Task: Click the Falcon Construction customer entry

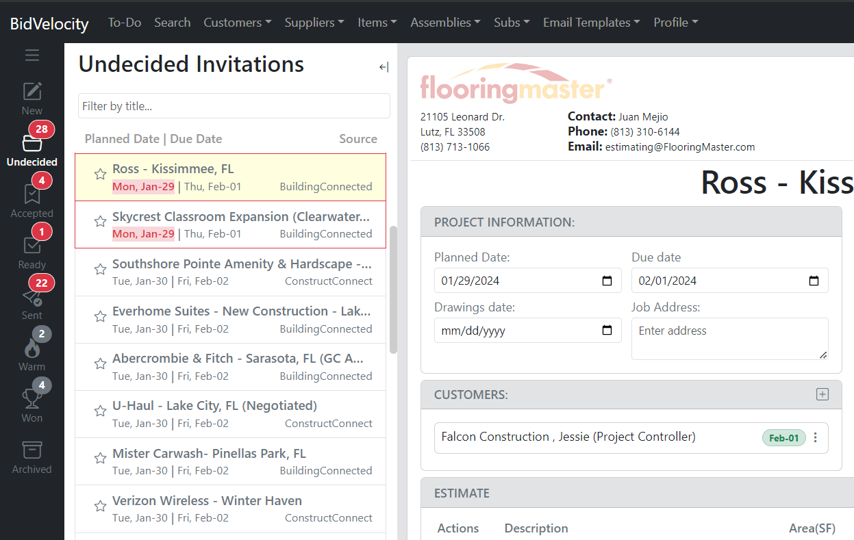Action: (x=631, y=438)
